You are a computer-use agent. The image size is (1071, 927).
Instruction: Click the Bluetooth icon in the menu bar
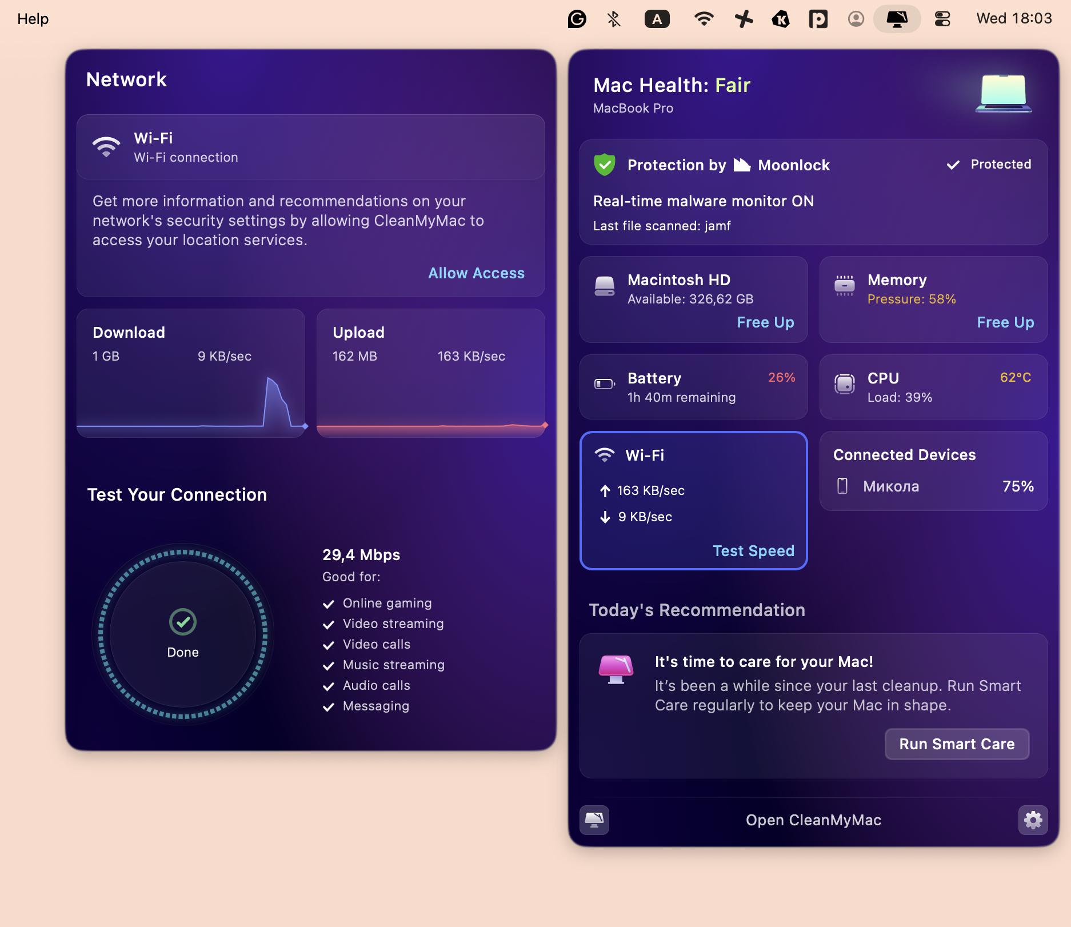click(x=613, y=18)
